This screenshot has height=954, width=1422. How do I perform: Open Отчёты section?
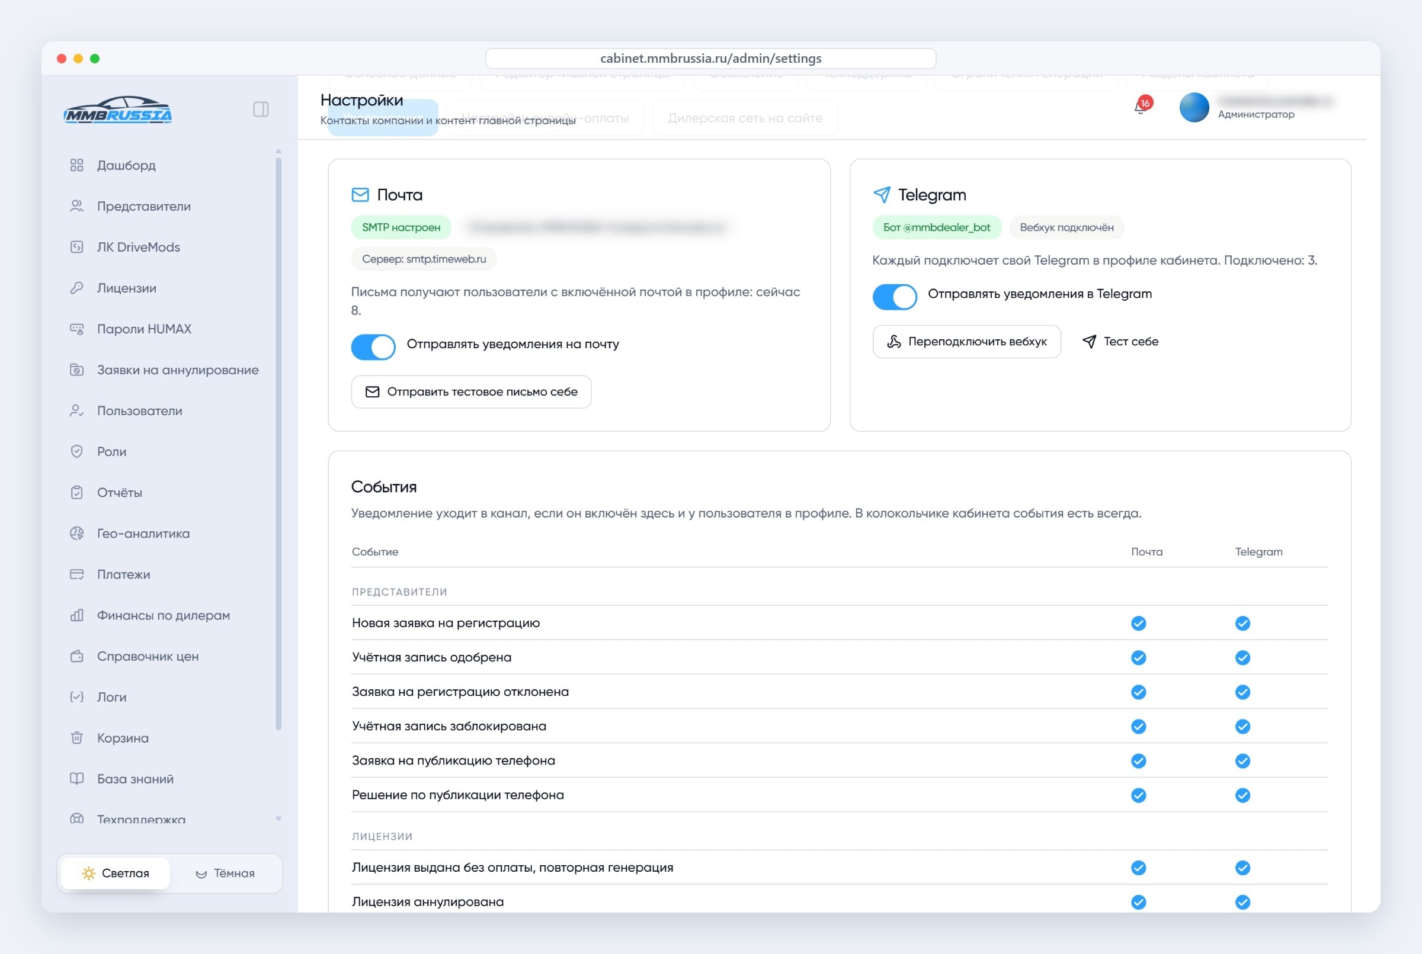(119, 492)
